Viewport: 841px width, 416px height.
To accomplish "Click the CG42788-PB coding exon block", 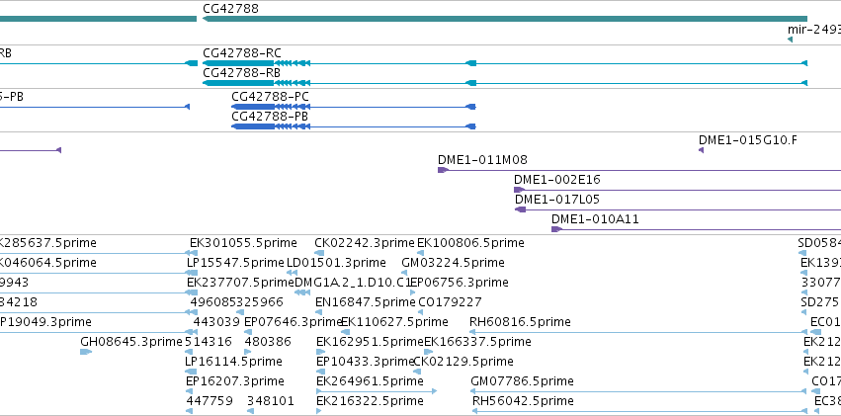I will pos(253,126).
